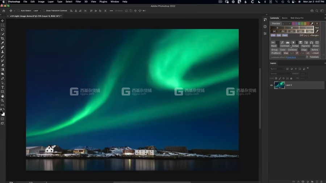Click the Lumenzia Combine button
The width and height of the screenshot is (326, 183).
[x=292, y=50]
